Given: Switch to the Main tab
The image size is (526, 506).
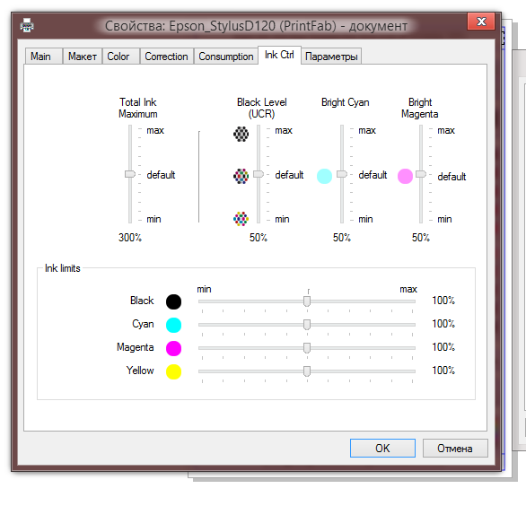Looking at the screenshot, I should pyautogui.click(x=44, y=57).
